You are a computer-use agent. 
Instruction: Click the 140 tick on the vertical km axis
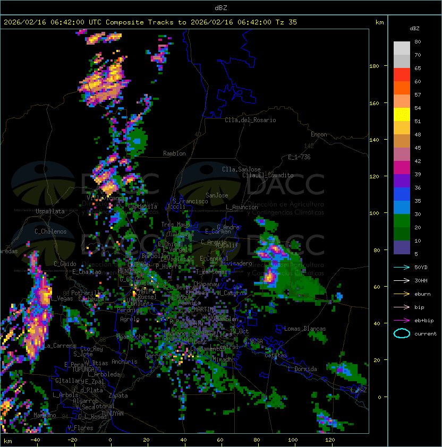pos(374,140)
